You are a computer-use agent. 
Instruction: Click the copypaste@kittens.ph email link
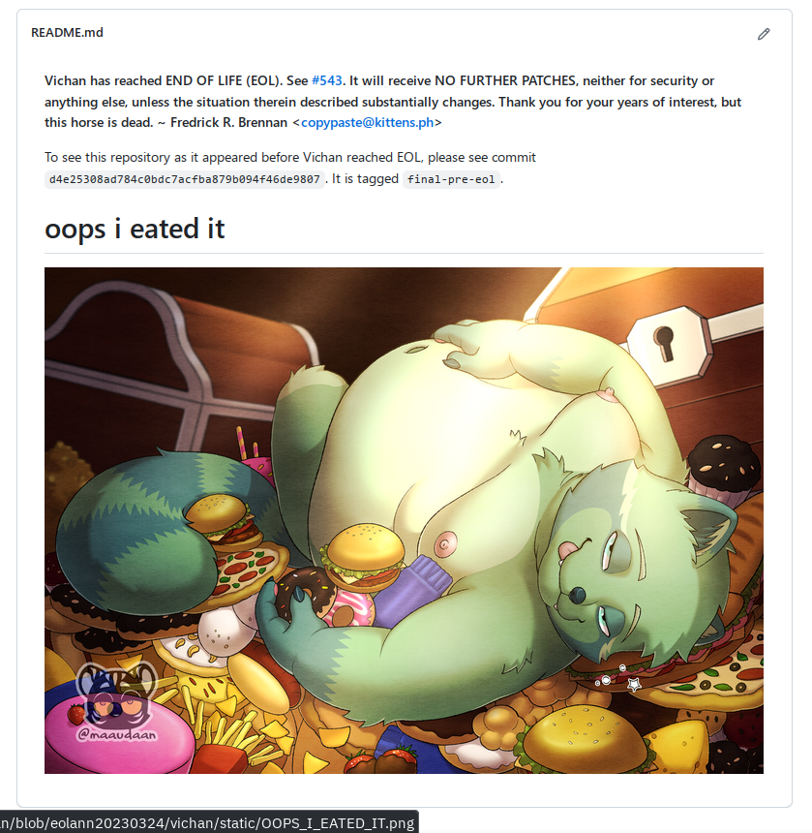(x=367, y=123)
